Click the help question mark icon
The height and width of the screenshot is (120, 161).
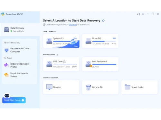44,25
